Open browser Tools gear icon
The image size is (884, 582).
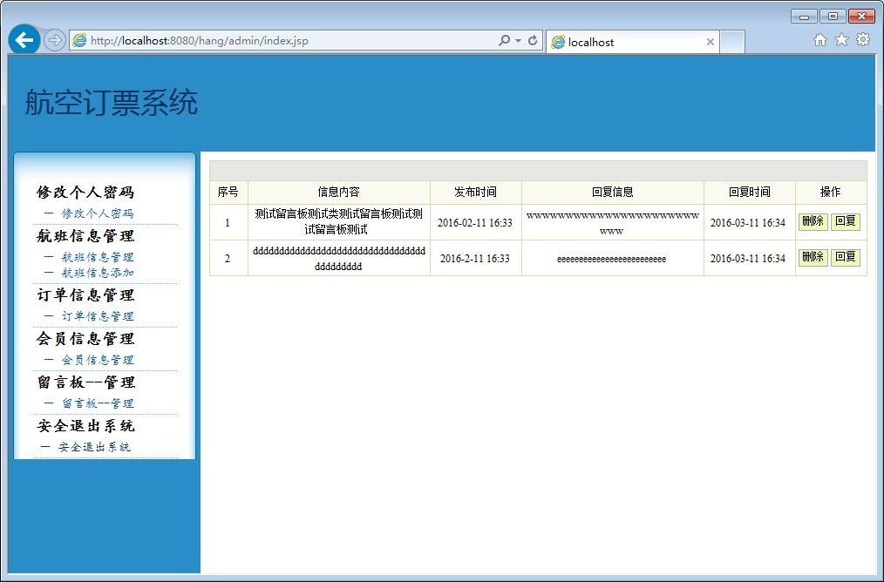[863, 39]
